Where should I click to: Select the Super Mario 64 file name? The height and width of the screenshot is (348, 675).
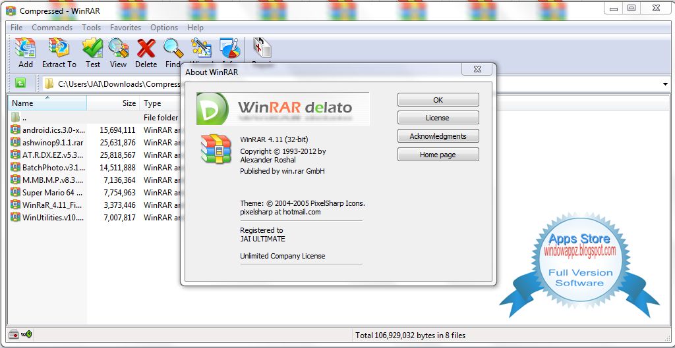pyautogui.click(x=53, y=193)
